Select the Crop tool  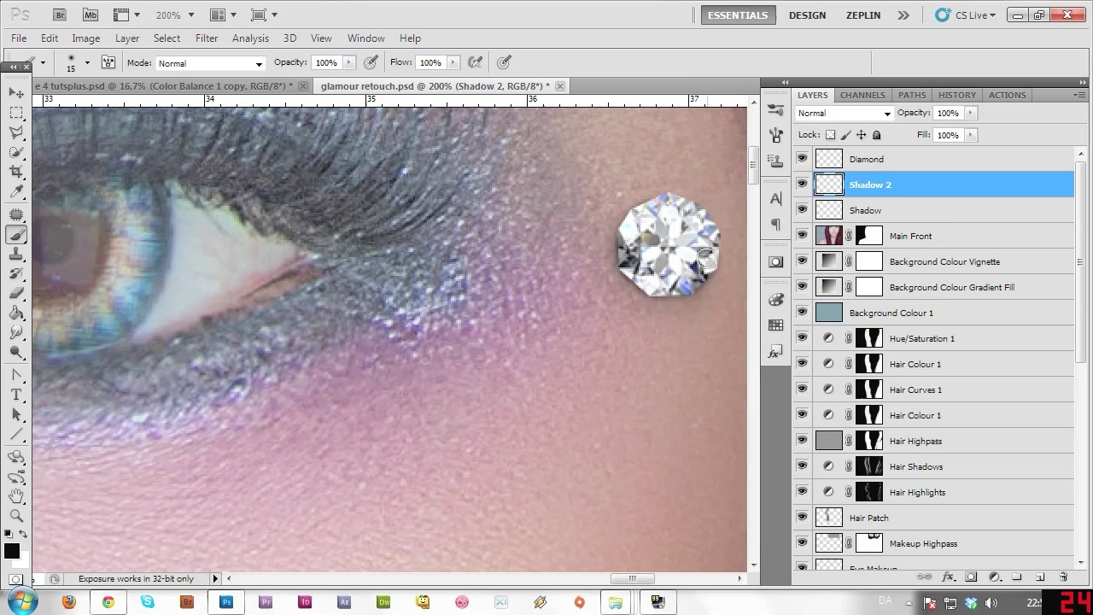pos(16,172)
